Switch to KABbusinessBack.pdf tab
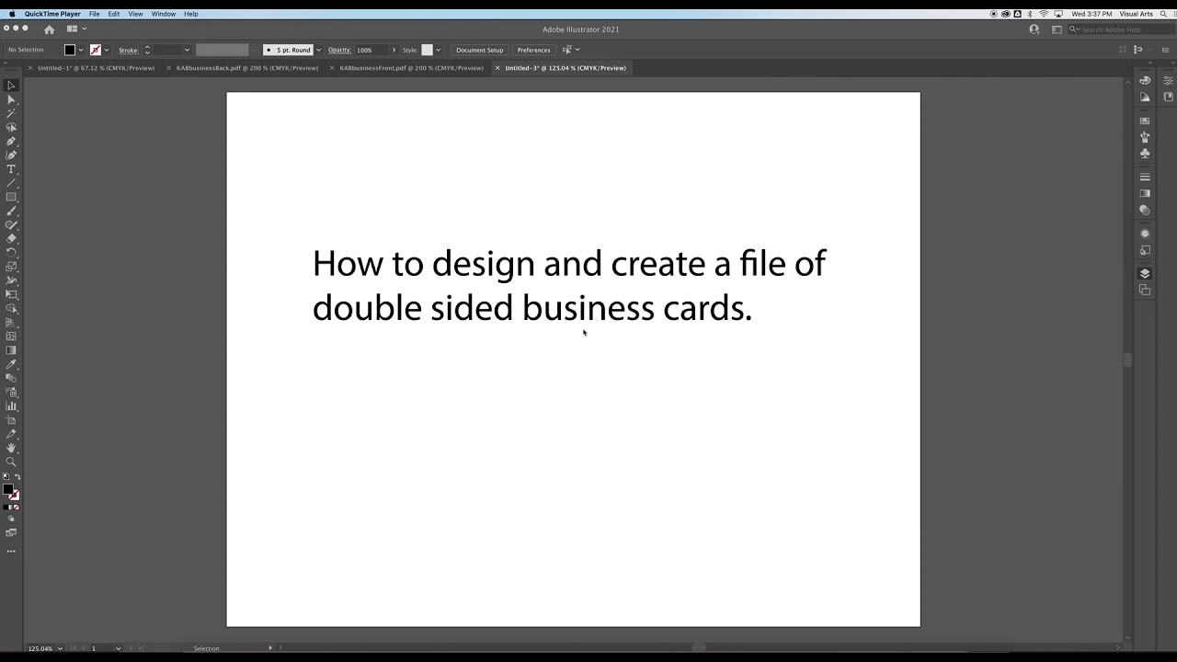Screen dimensions: 1177x662 point(247,68)
